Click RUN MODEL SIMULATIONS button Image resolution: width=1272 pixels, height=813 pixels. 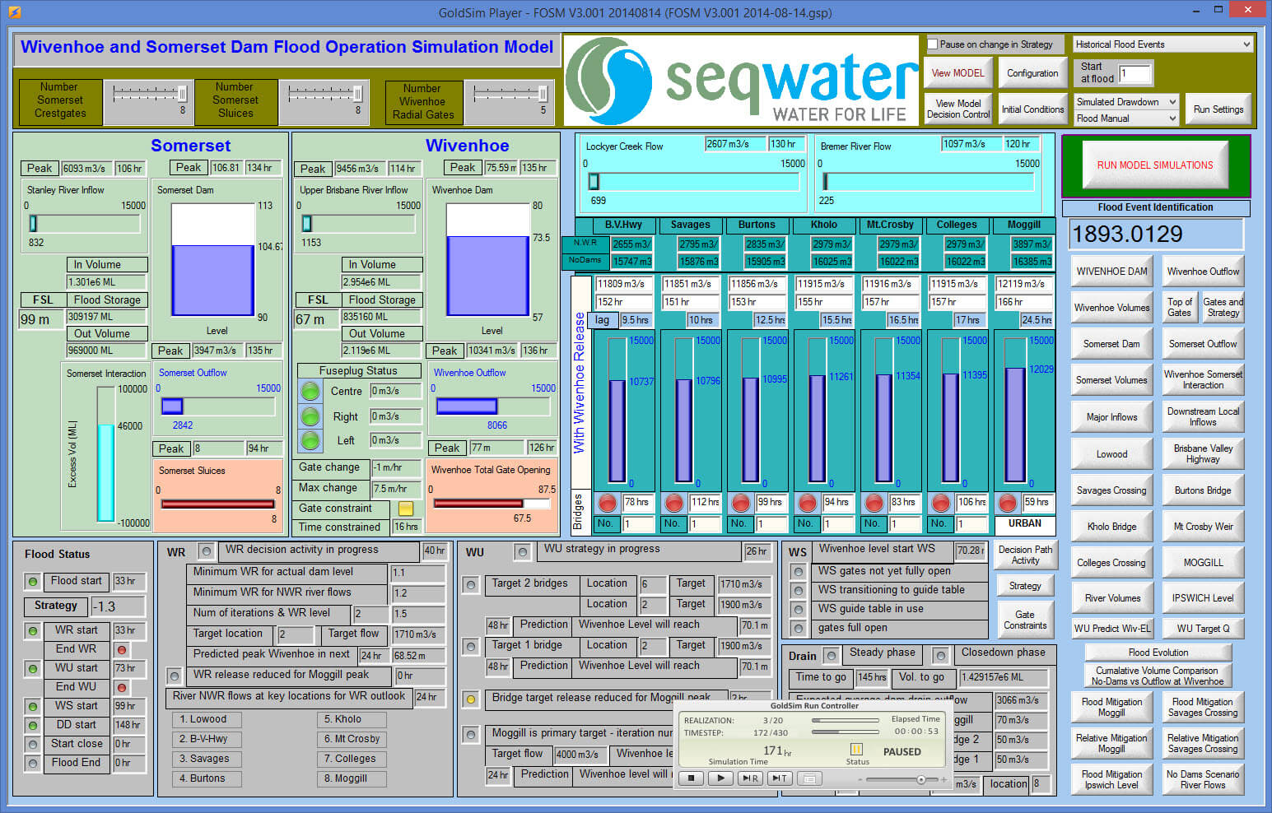pyautogui.click(x=1155, y=165)
